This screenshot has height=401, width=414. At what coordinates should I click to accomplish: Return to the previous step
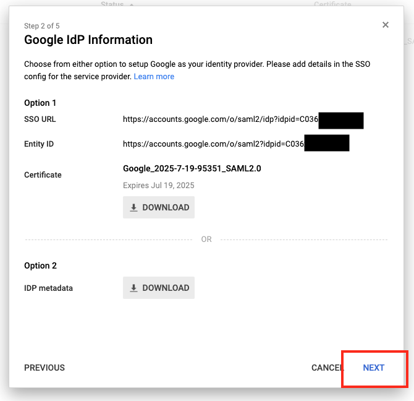point(44,368)
